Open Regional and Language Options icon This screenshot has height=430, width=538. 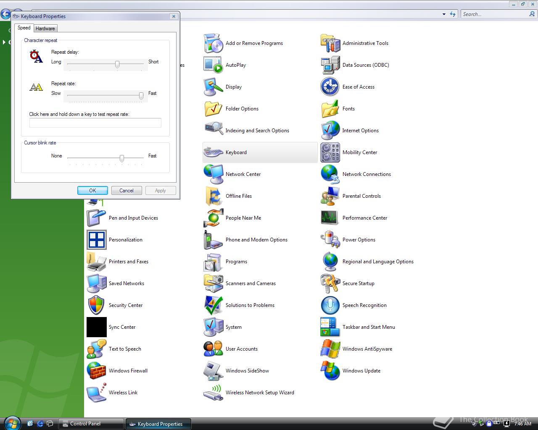click(330, 262)
